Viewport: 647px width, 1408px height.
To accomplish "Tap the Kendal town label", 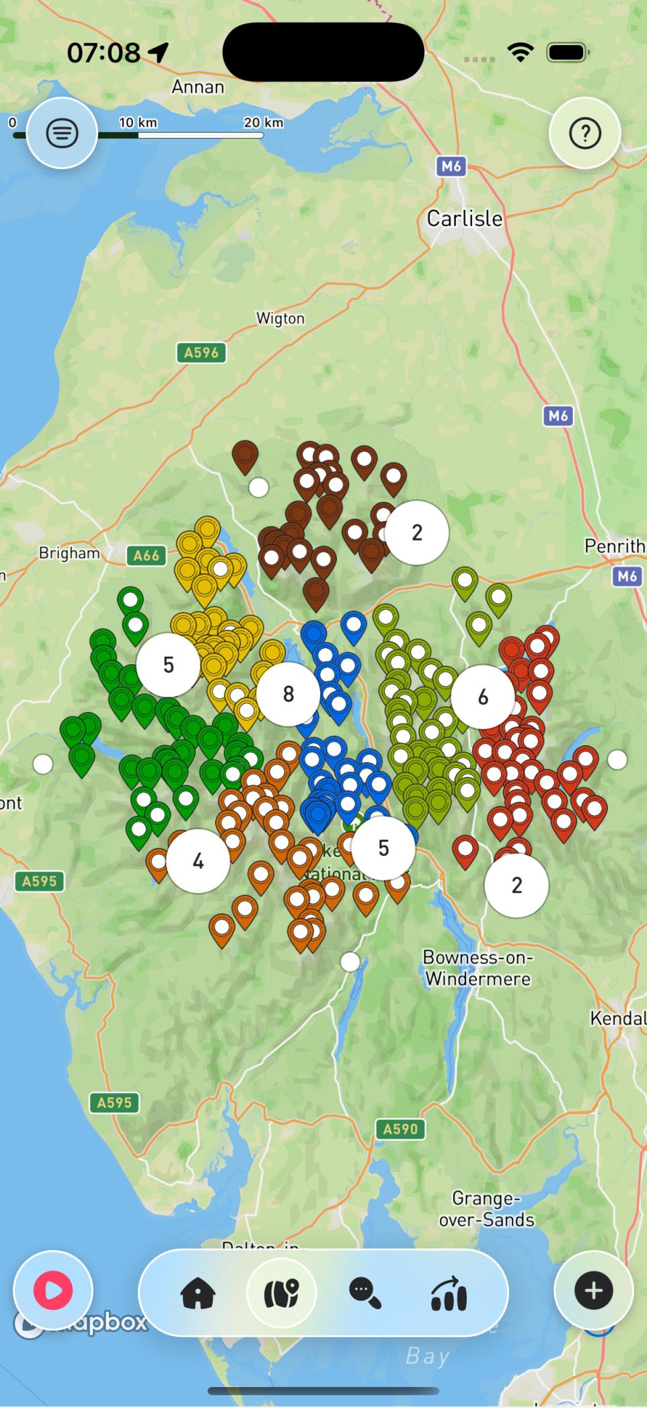I will (617, 1018).
